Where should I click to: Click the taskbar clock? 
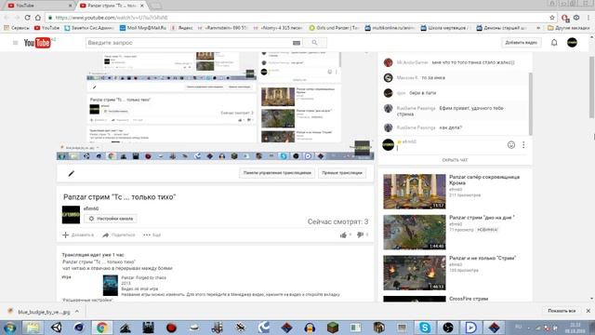pos(575,328)
